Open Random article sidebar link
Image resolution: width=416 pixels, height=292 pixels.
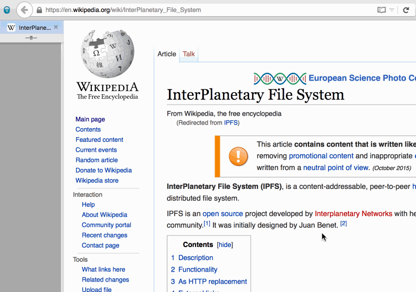(97, 160)
